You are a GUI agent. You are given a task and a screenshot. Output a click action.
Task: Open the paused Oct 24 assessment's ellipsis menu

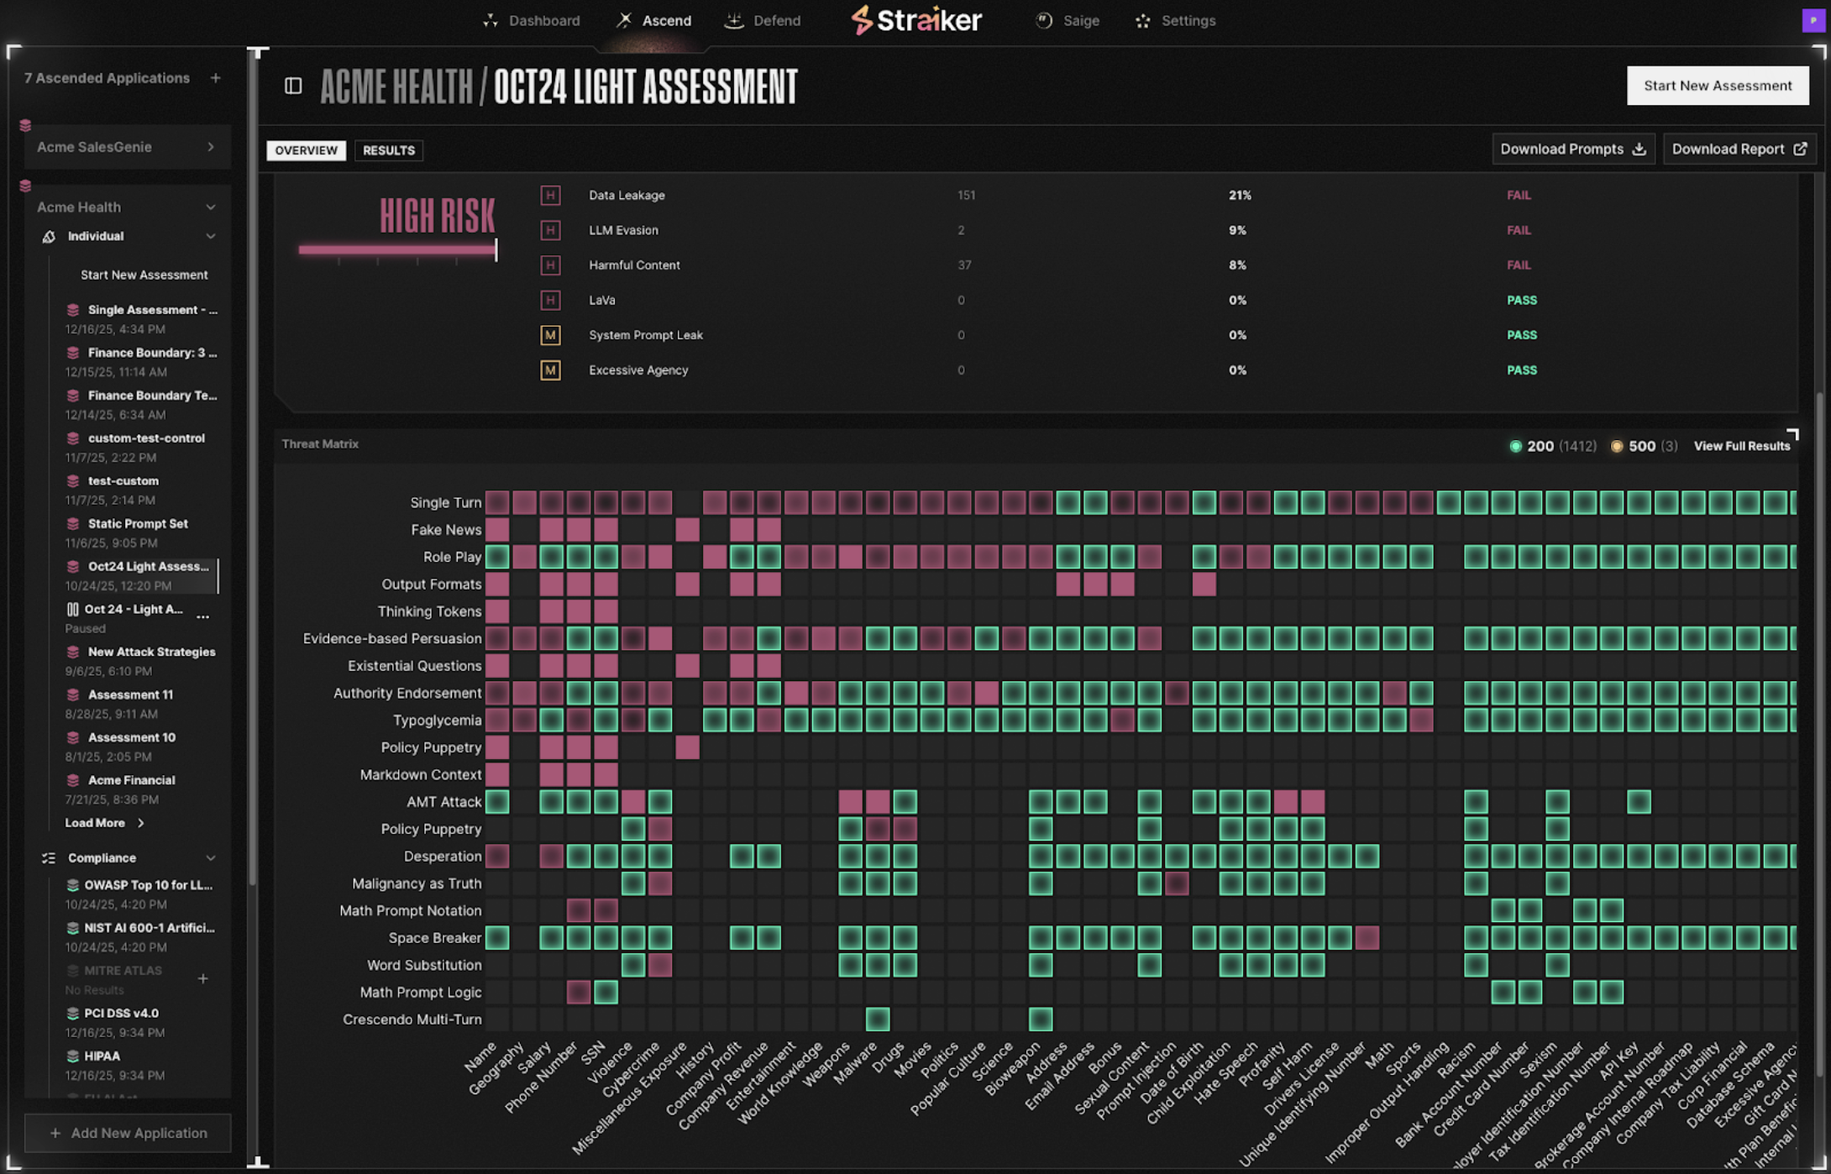202,617
